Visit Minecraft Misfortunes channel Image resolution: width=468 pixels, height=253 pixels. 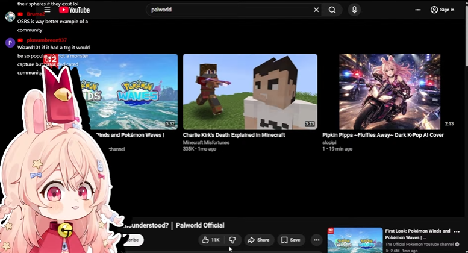tap(206, 143)
